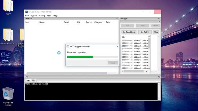
Task: Open the Tools menu
Action: click(49, 16)
